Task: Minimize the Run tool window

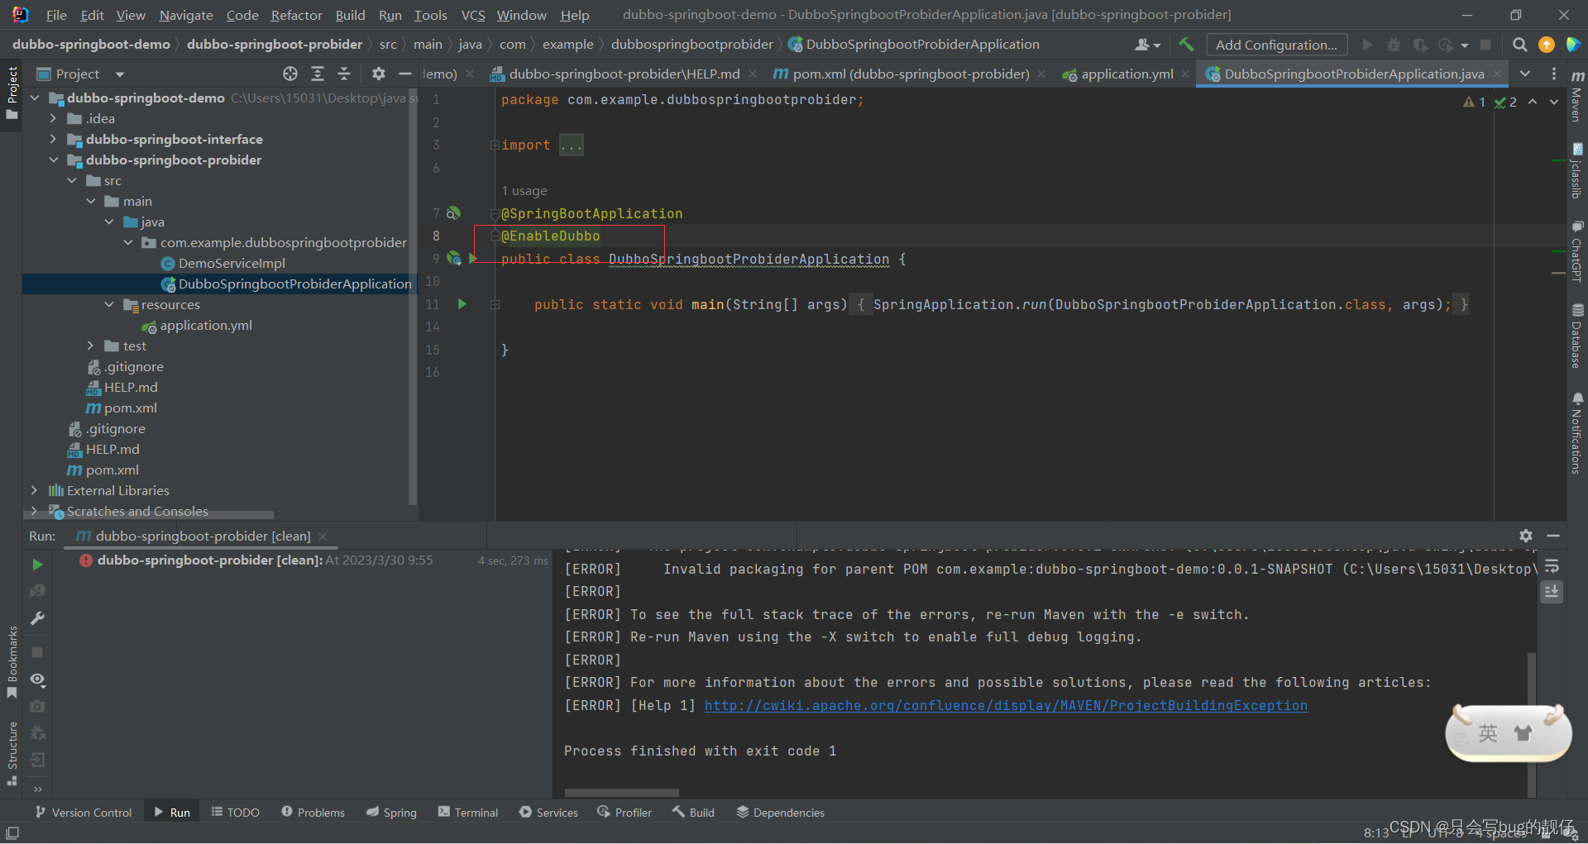Action: (x=1553, y=536)
